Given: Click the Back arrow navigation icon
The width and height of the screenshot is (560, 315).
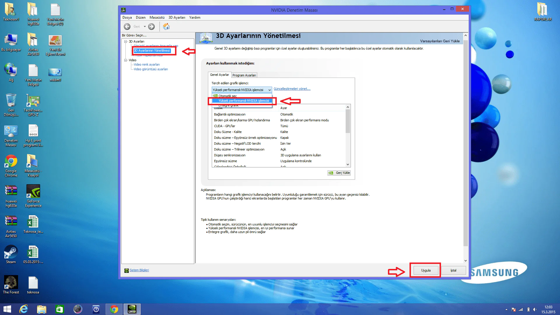Looking at the screenshot, I should [127, 27].
